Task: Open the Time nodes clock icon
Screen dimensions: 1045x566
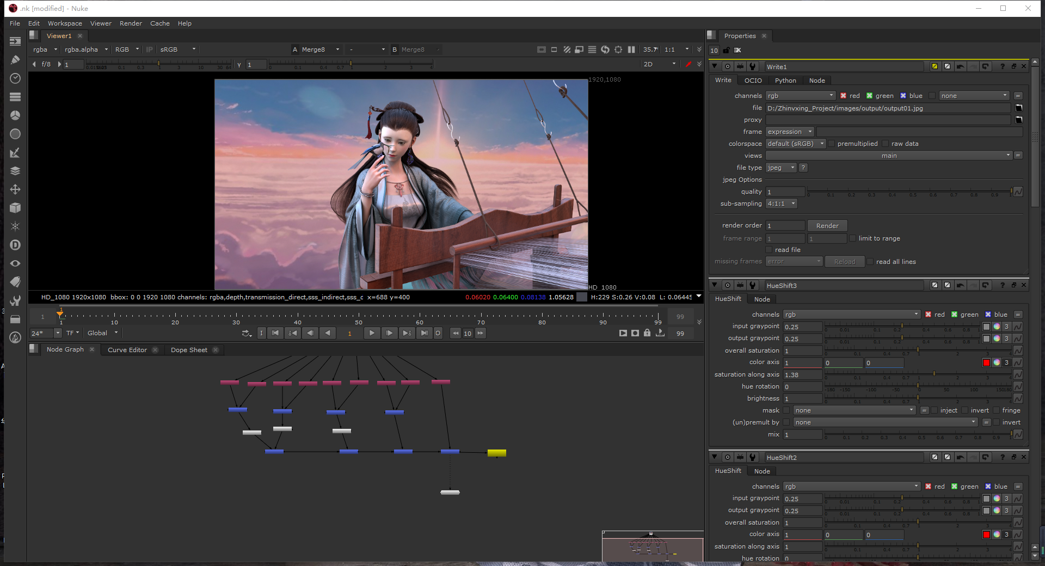Action: tap(15, 78)
